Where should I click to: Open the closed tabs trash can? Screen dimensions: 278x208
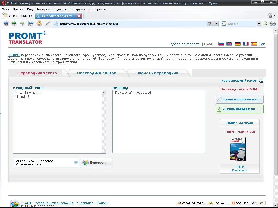(270, 15)
